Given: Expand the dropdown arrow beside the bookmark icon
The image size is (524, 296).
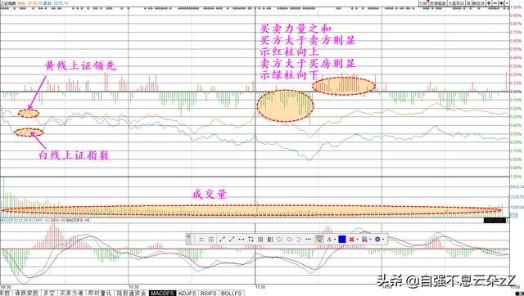Looking at the screenshot, I should tap(370, 240).
